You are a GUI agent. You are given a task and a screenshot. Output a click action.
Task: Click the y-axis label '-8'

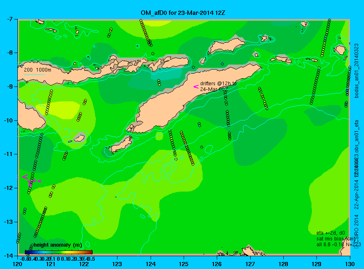10,53
